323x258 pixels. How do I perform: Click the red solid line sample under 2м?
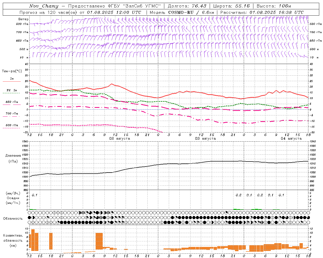point(12,81)
